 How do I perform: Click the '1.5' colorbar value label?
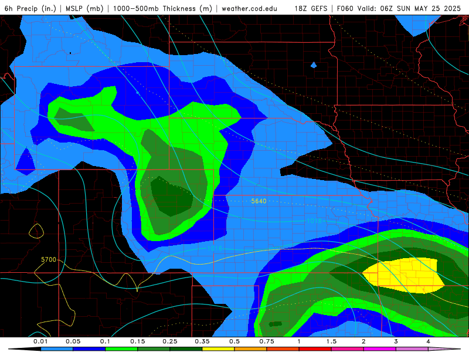pyautogui.click(x=331, y=341)
